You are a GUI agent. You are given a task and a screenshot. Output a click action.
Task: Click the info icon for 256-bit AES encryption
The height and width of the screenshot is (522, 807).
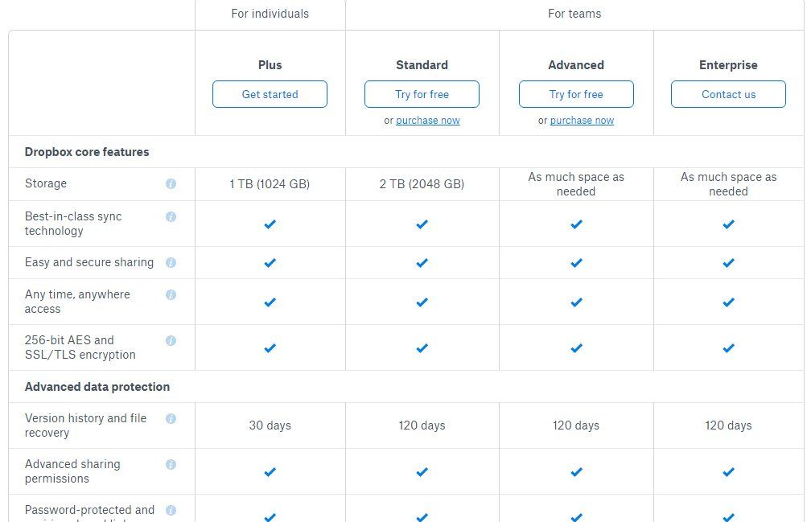tap(171, 340)
